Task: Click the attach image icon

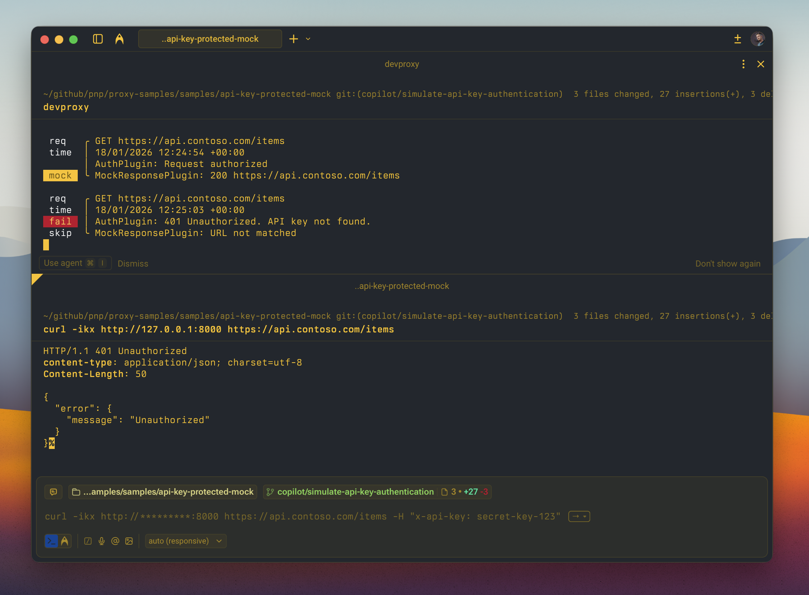Action: [x=129, y=541]
